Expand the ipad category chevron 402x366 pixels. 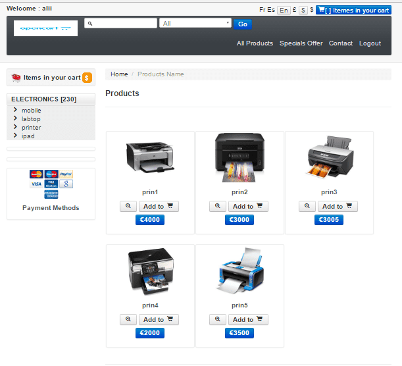coord(15,135)
